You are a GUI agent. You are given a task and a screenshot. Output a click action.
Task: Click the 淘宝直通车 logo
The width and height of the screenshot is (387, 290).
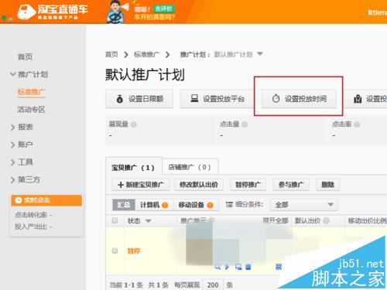click(53, 12)
